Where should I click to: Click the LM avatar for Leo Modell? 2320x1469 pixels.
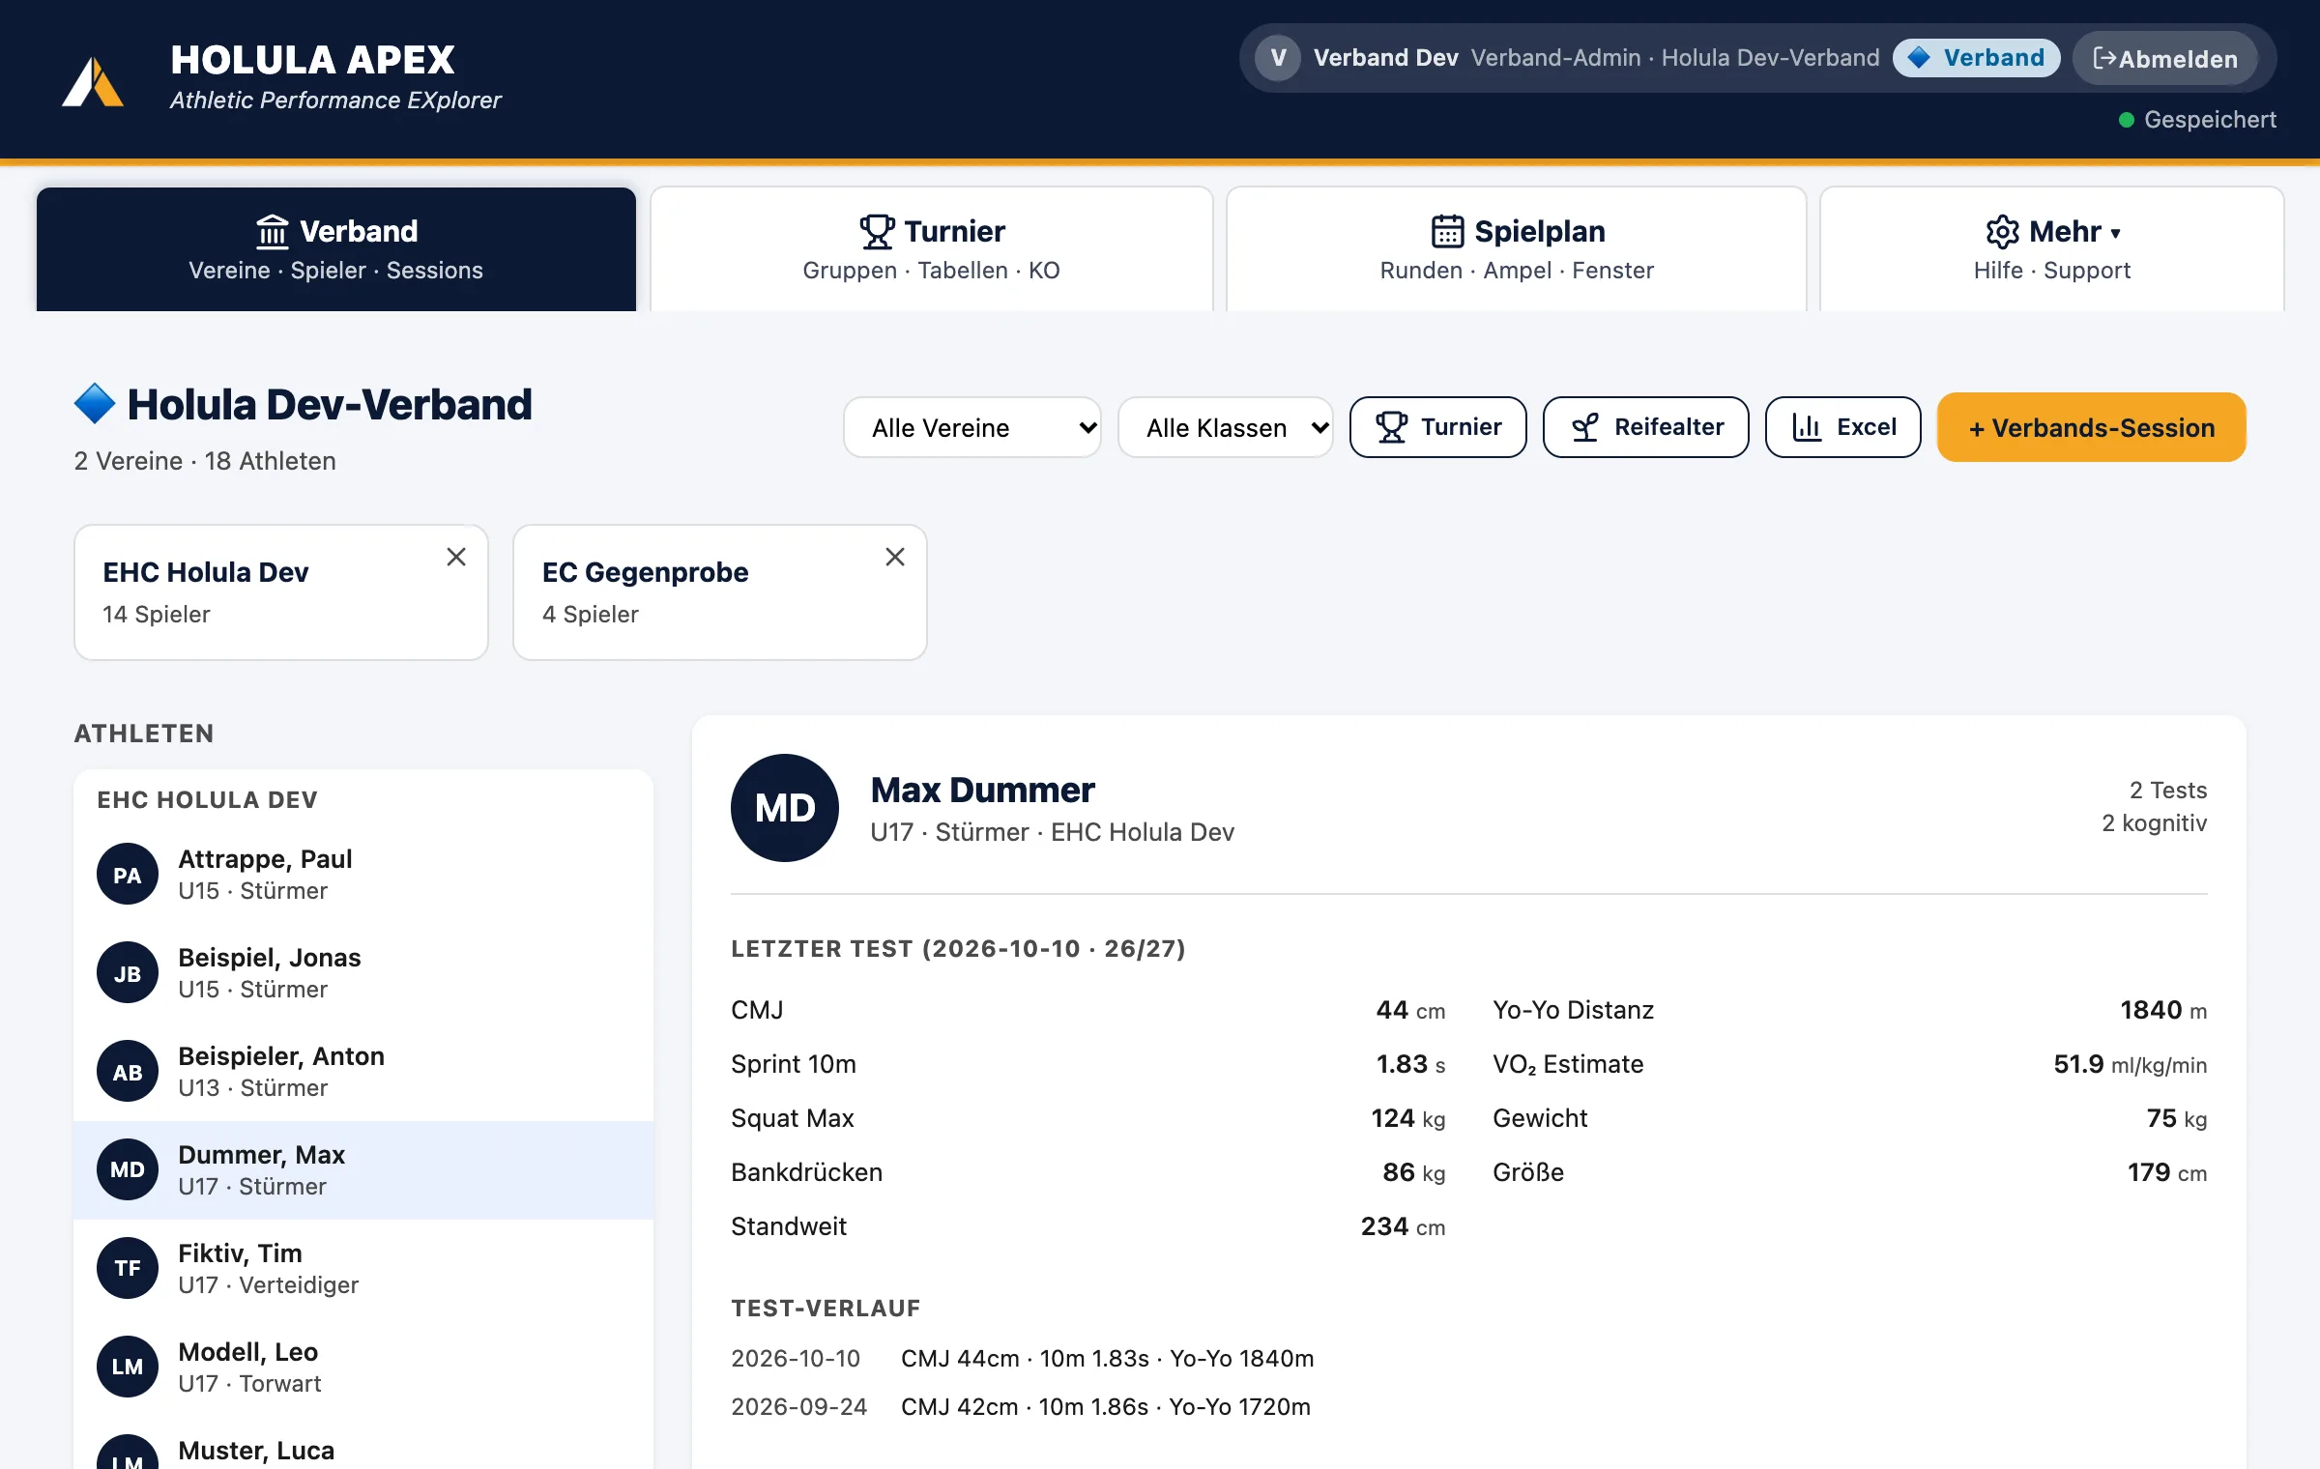[128, 1368]
